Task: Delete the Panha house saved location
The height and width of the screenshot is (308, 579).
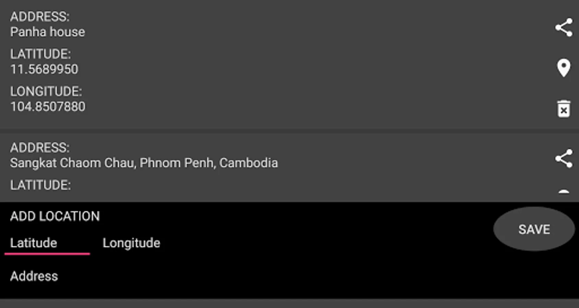Action: (x=564, y=109)
